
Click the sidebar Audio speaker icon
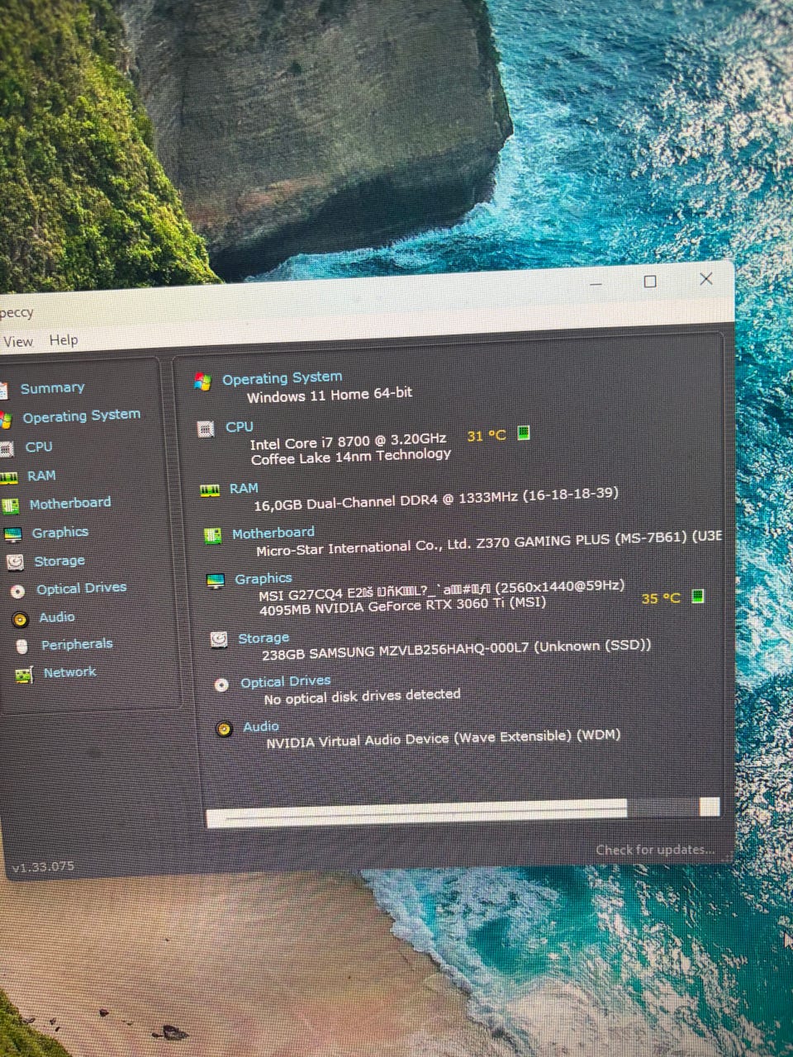21,619
